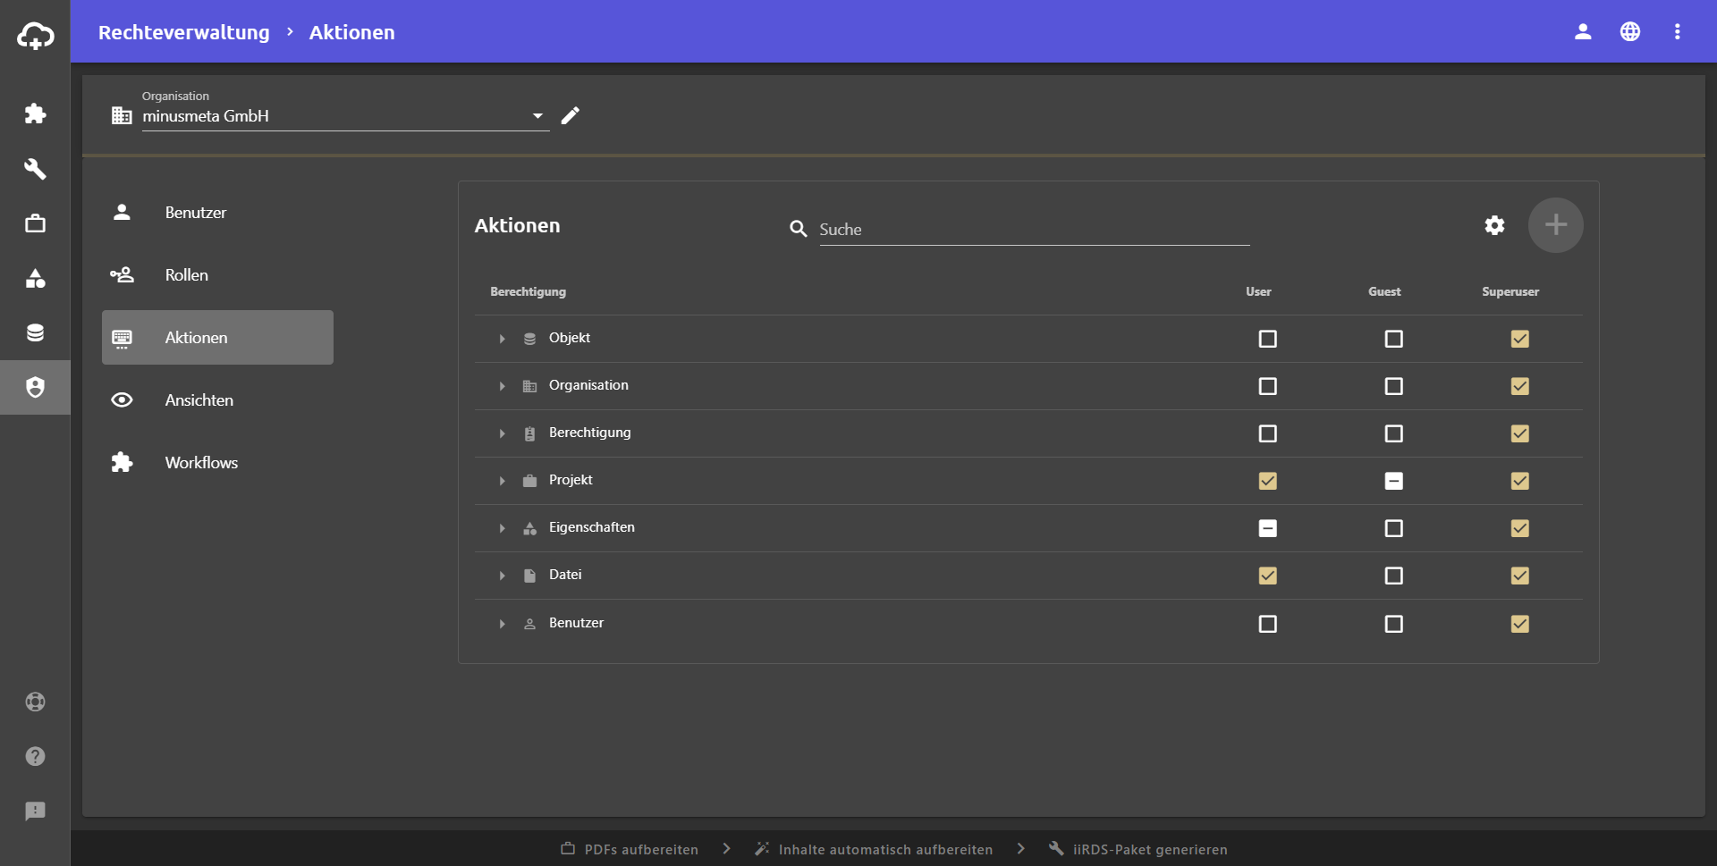Click the Superuser column header
Screen dimensions: 1717x866
[1510, 291]
